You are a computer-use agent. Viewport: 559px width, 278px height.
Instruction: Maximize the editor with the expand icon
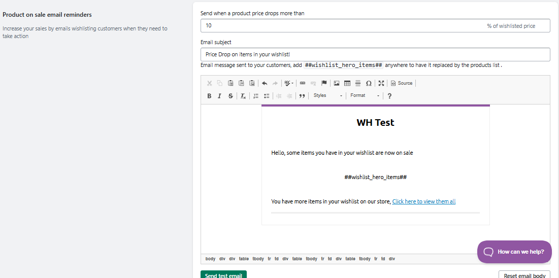381,83
